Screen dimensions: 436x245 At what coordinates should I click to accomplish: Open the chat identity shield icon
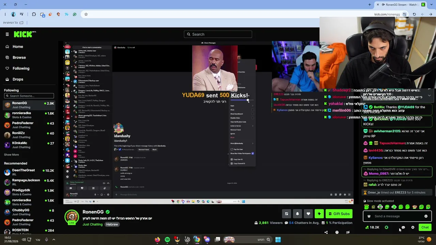point(369,216)
